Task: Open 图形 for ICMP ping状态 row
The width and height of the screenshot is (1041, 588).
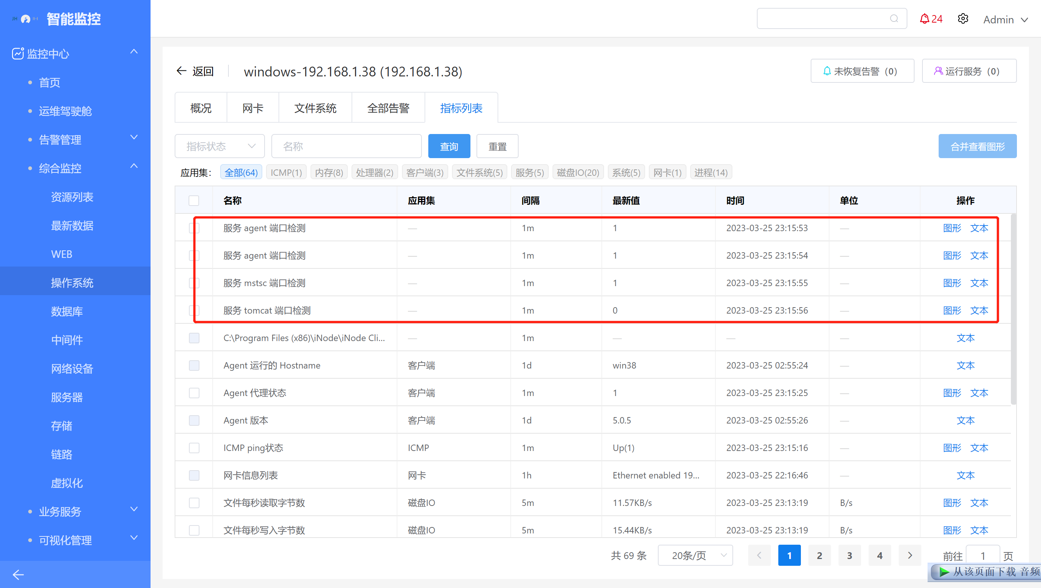Action: tap(952, 448)
